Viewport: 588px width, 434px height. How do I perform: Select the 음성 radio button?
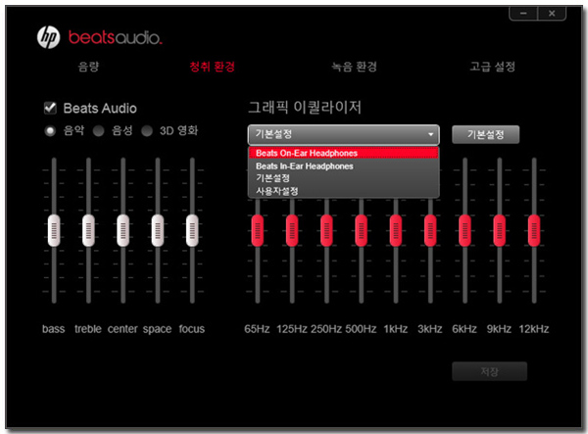click(99, 131)
